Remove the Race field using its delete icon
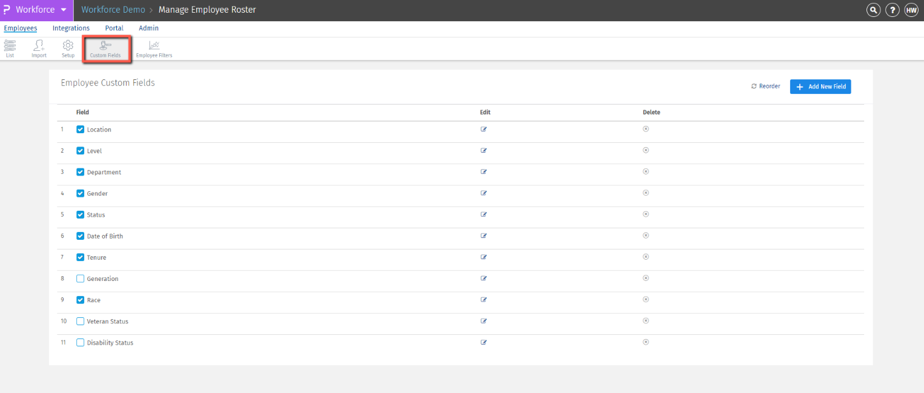The height and width of the screenshot is (393, 924). [x=645, y=299]
